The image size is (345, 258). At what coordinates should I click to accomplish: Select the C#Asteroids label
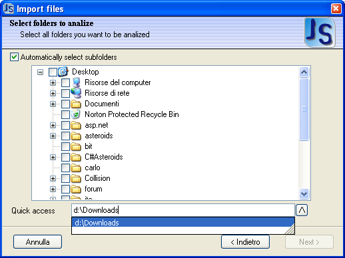(x=104, y=157)
